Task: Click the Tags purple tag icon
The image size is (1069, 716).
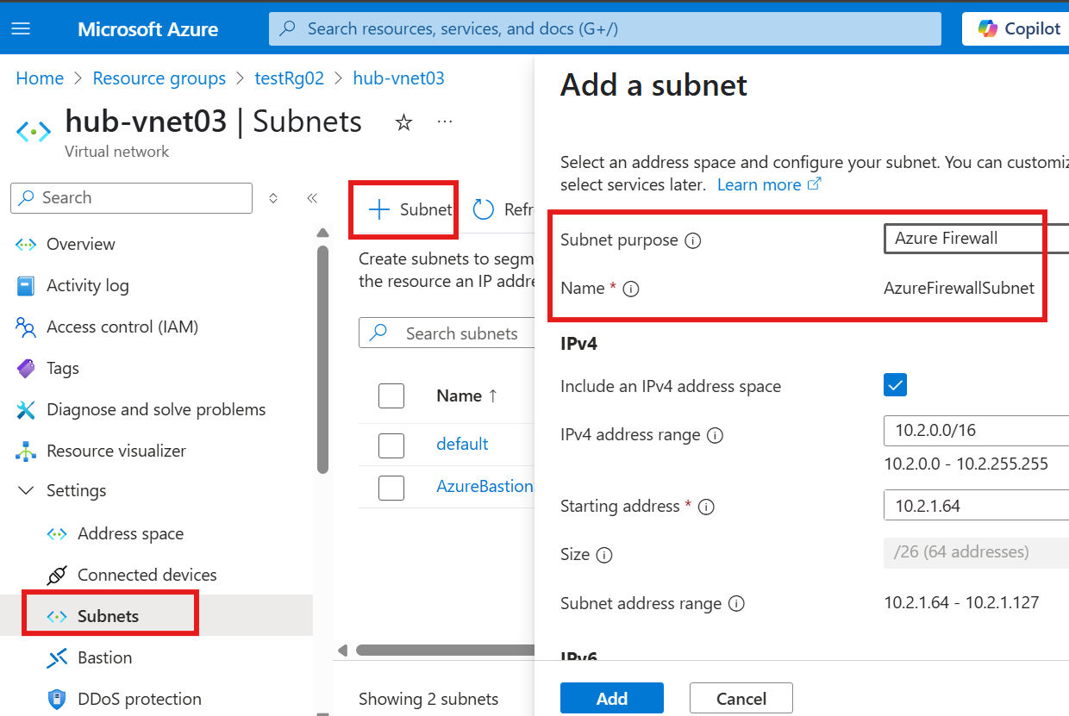Action: (26, 368)
